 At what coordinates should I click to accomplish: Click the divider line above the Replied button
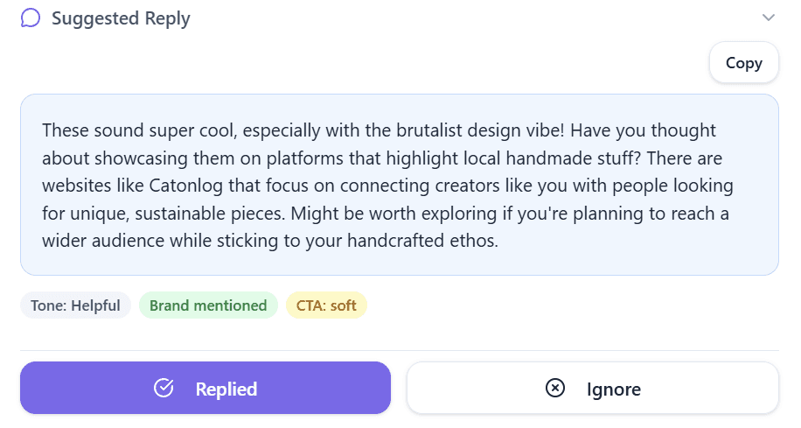click(x=399, y=350)
